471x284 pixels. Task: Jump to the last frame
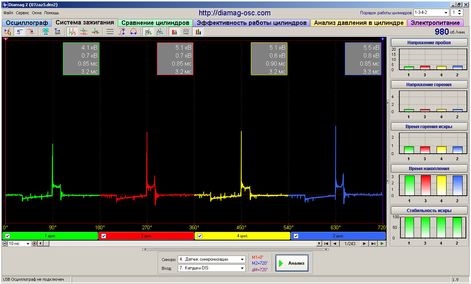pyautogui.click(x=373, y=243)
